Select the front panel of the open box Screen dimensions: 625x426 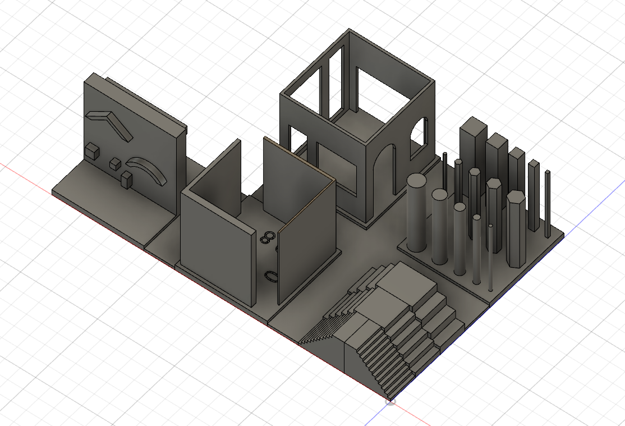217,249
